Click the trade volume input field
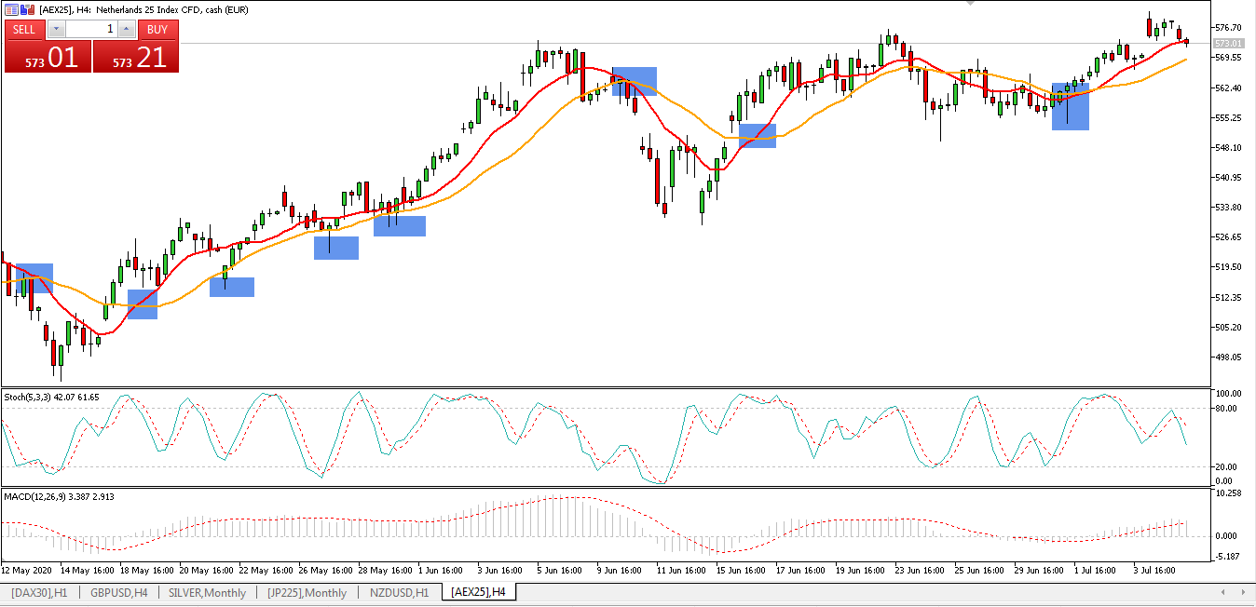 [91, 29]
